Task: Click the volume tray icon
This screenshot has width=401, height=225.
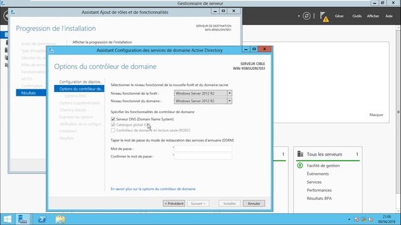Action: coord(370,219)
